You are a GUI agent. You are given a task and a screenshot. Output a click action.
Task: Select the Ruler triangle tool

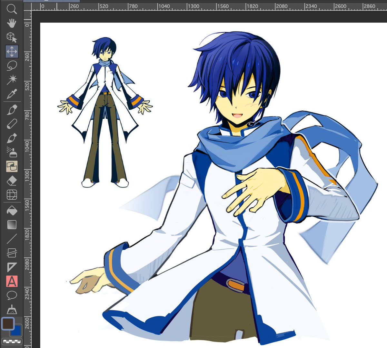point(12,267)
